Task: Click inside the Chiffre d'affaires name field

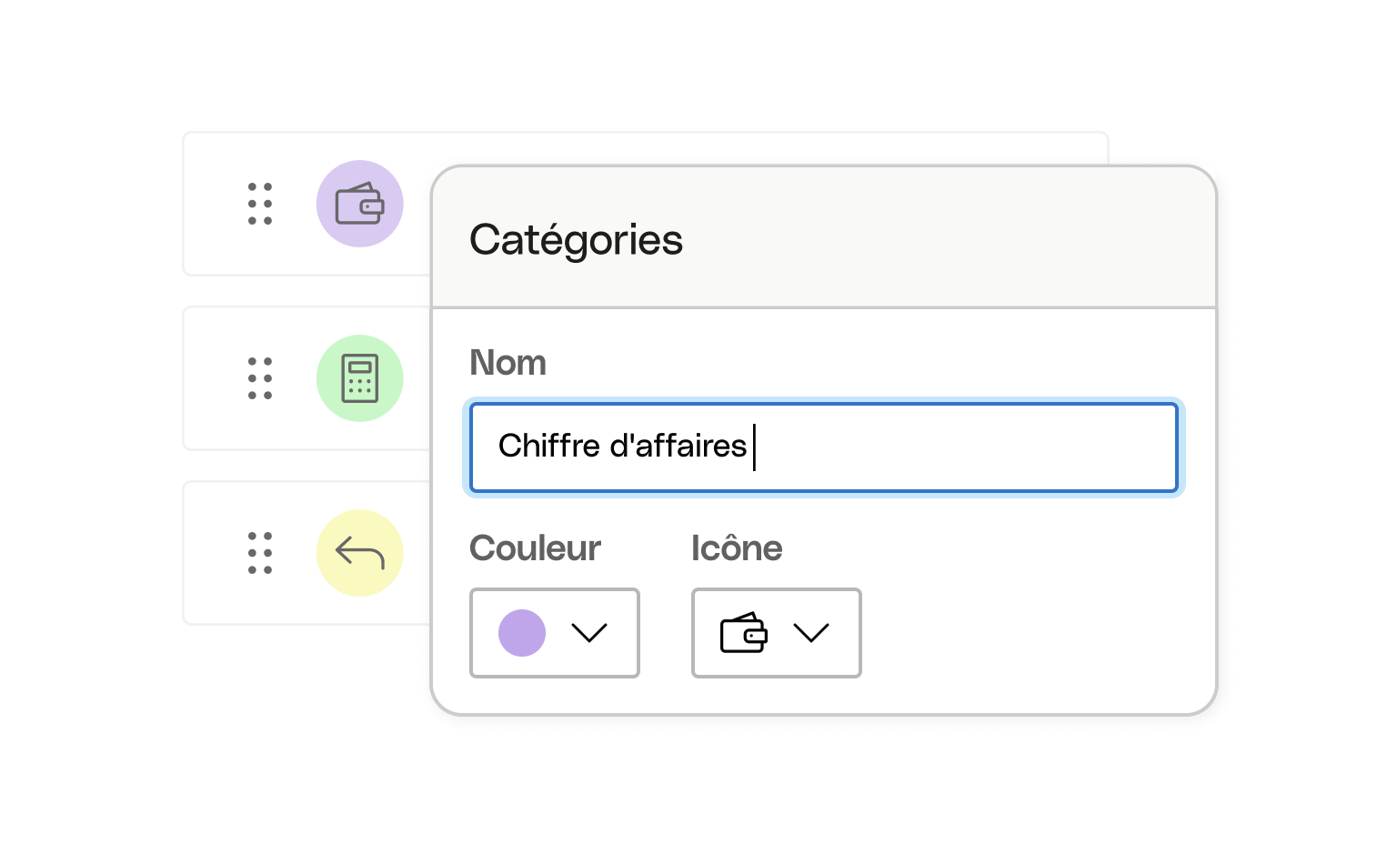Action: tap(823, 447)
